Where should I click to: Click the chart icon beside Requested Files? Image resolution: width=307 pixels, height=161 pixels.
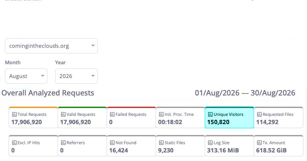(259, 115)
